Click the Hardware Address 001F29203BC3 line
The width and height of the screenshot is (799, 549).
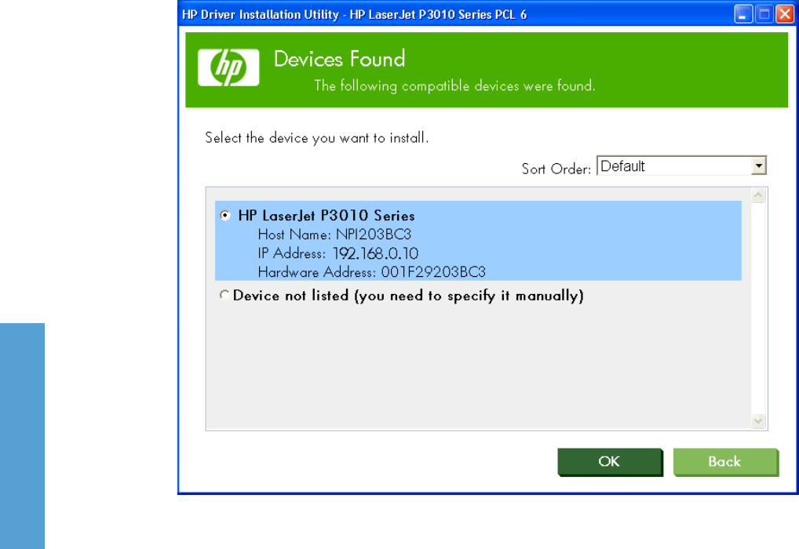371,272
